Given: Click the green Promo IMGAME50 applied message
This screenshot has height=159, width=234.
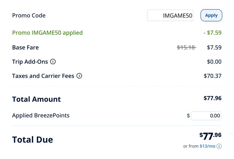Looking at the screenshot, I should click(x=47, y=33).
